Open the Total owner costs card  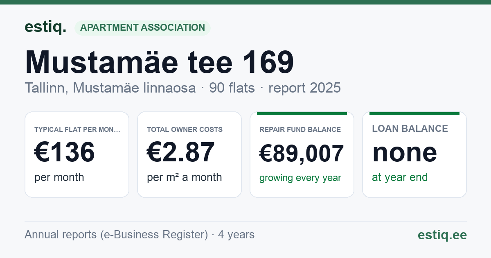189,154
